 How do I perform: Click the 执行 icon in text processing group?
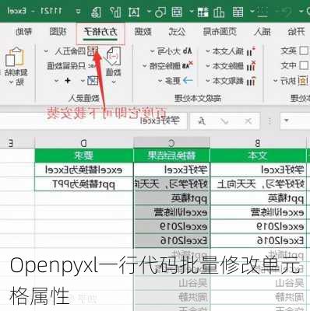tap(303, 81)
